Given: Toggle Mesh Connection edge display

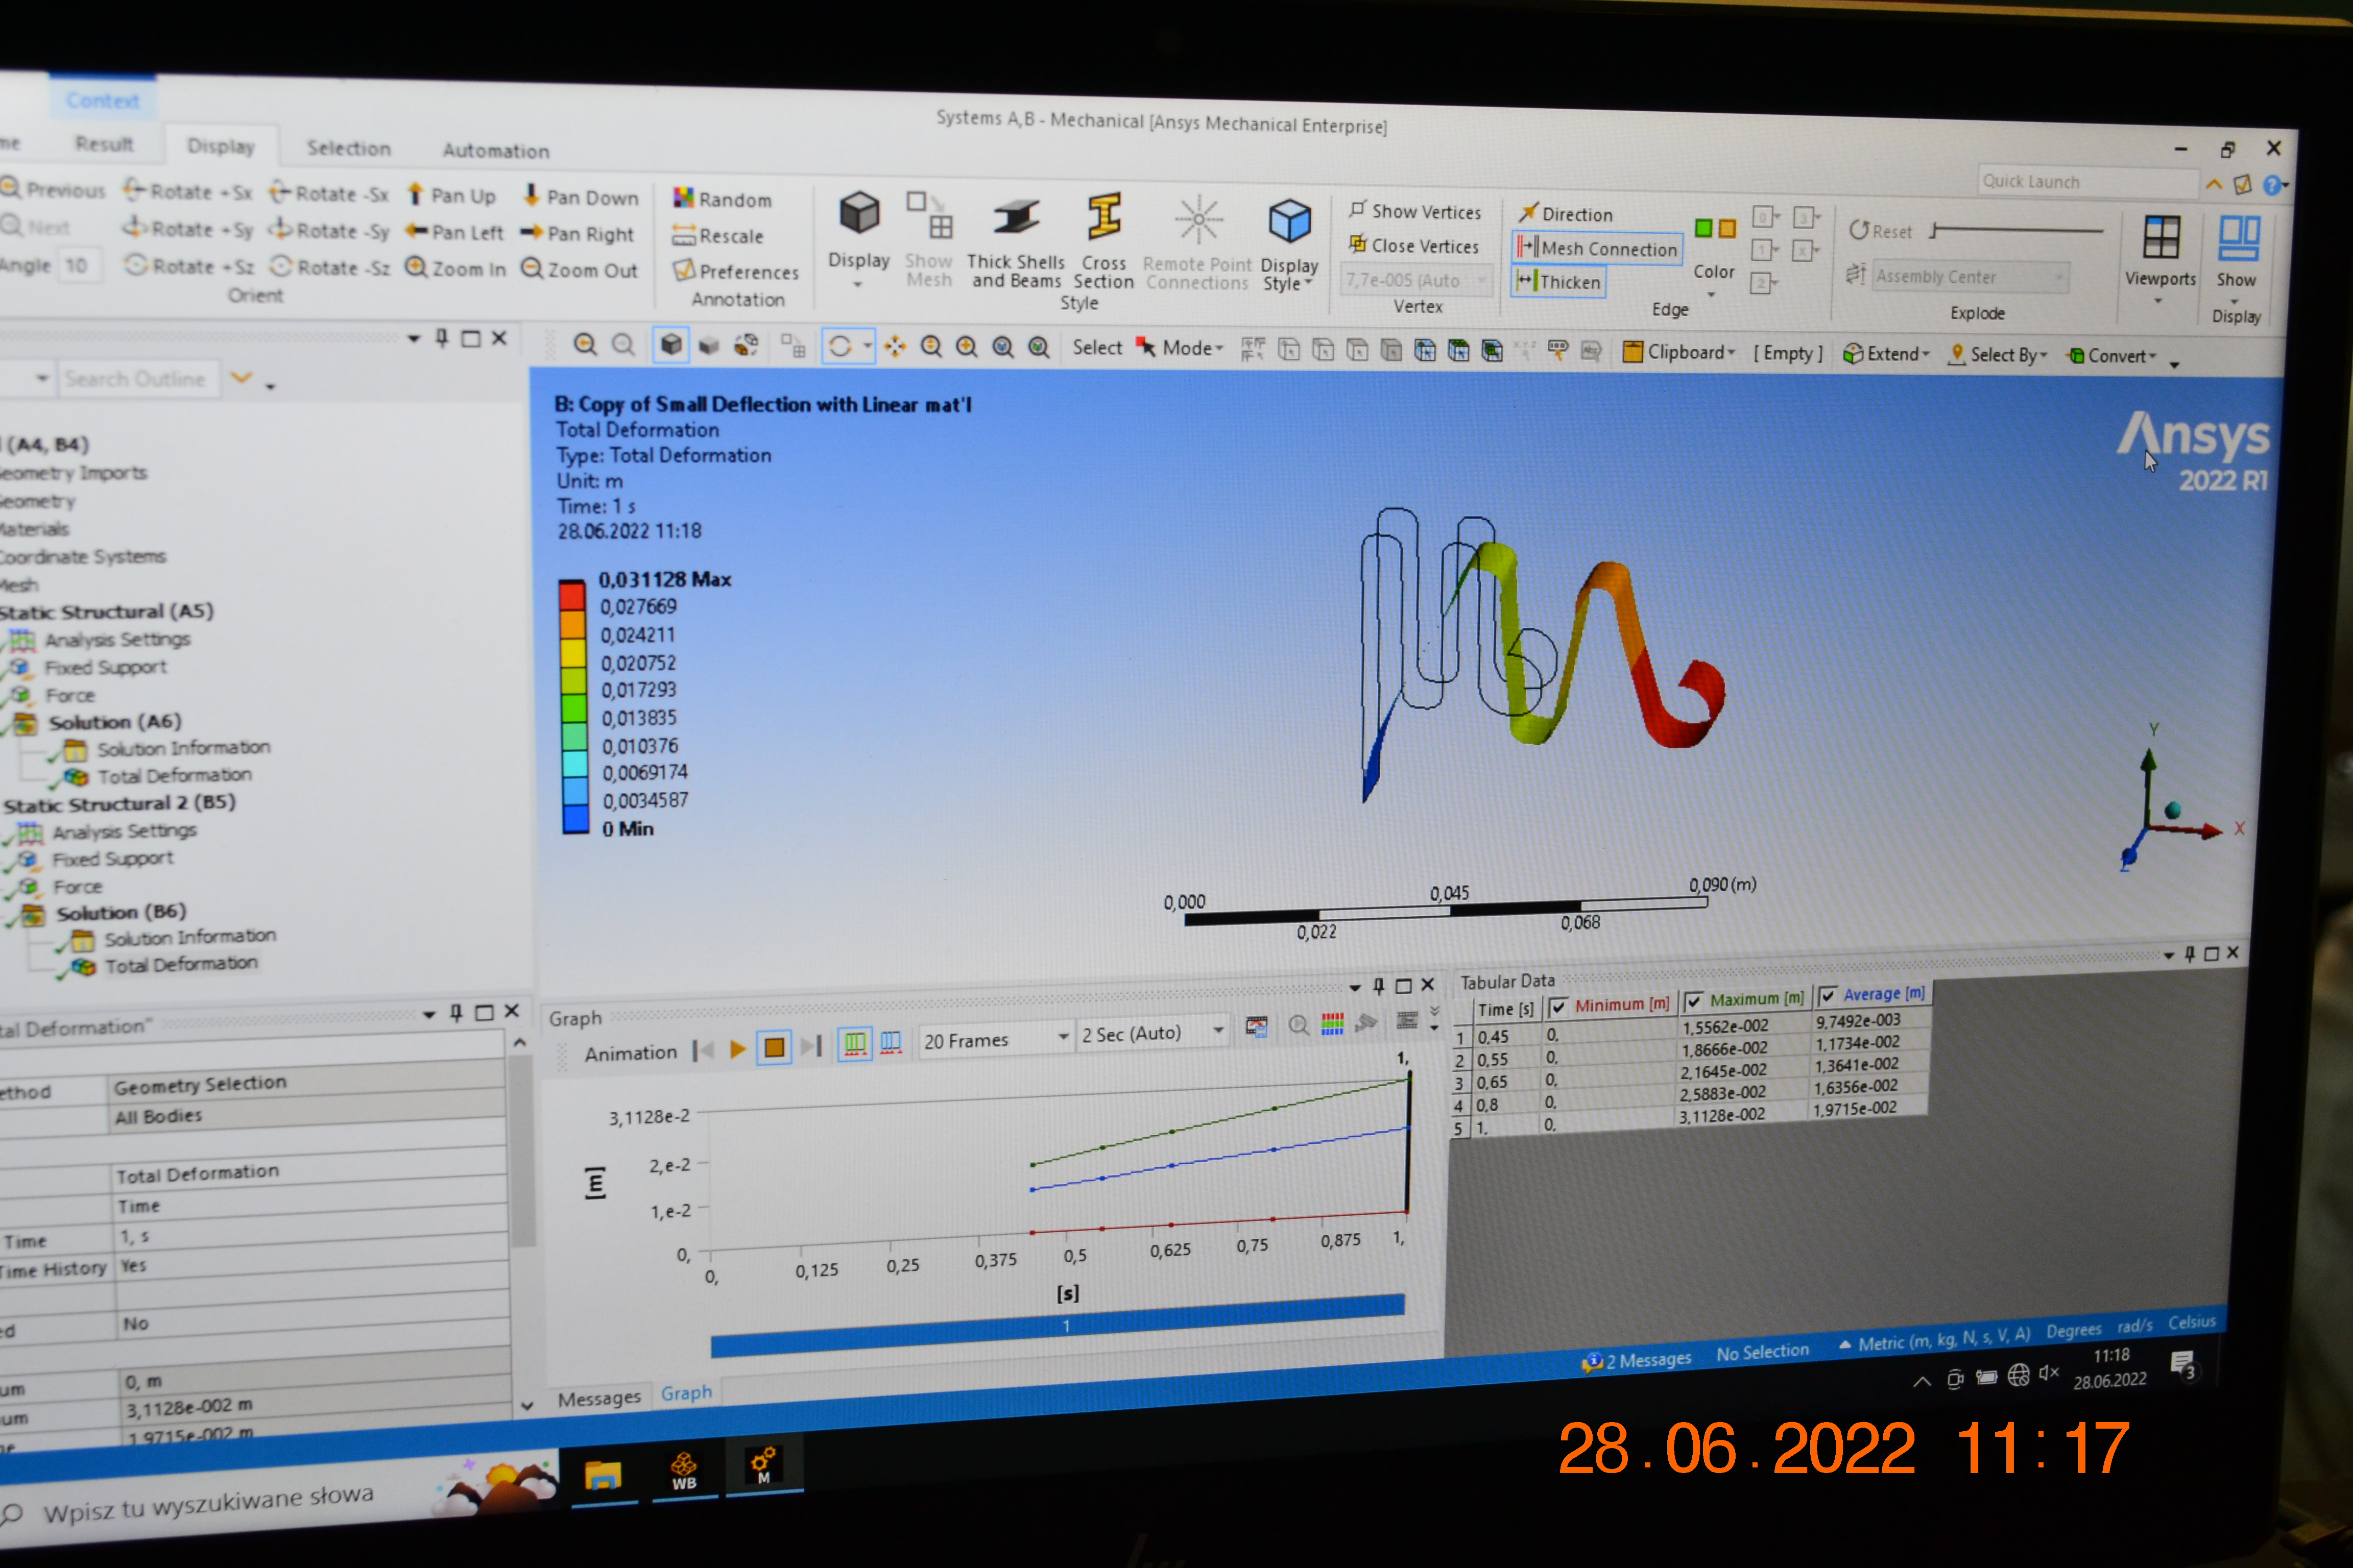Looking at the screenshot, I should point(1598,248).
